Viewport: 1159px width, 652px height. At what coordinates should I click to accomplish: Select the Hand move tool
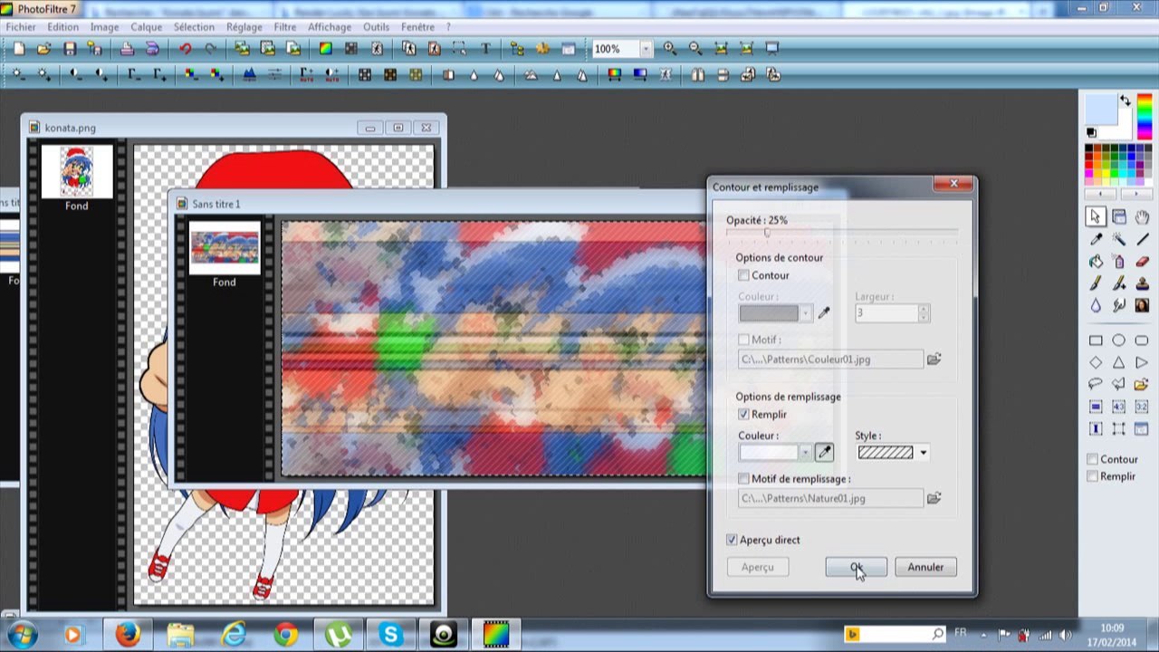click(1142, 217)
